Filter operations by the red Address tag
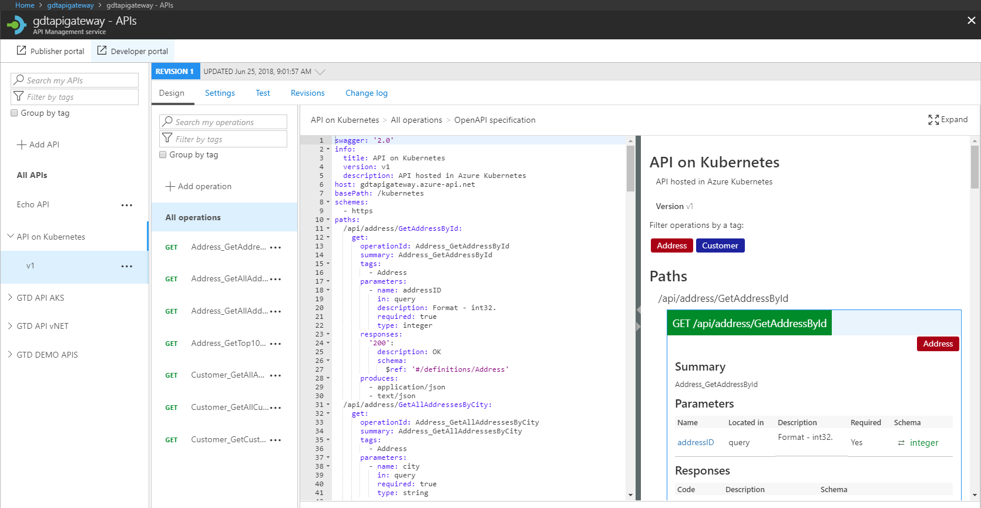Viewport: 981px width, 508px height. (x=671, y=245)
